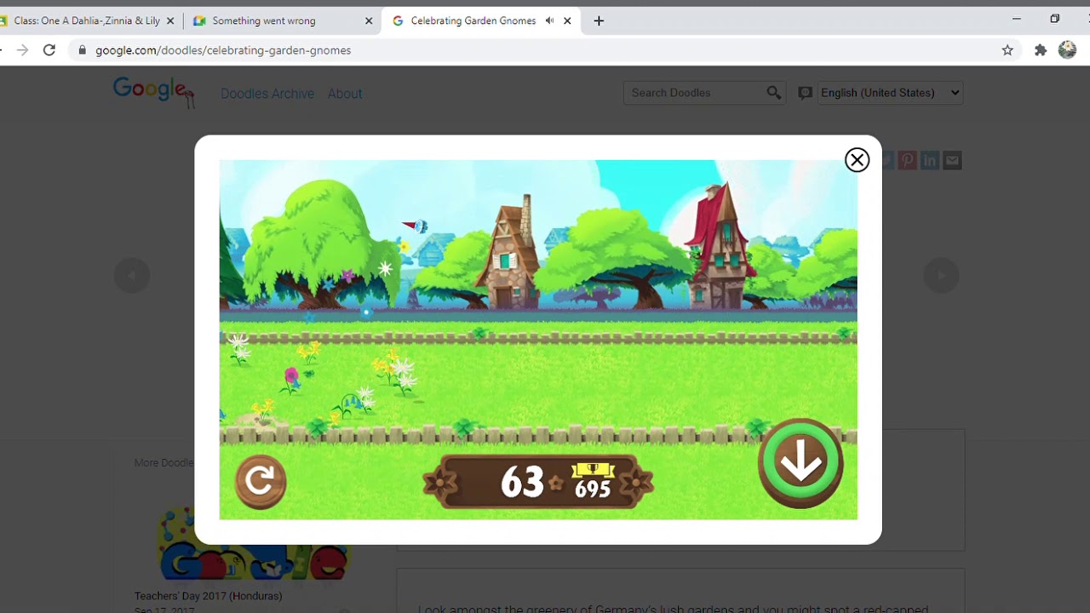The width and height of the screenshot is (1090, 613).
Task: Share via the Pinterest icon
Action: pos(907,160)
